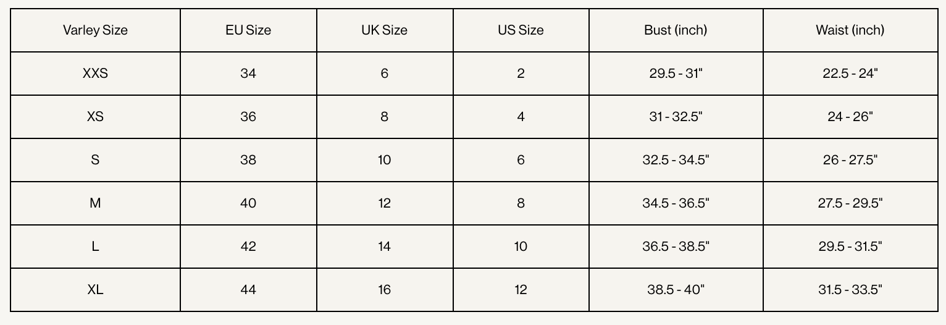Click EU size 44 cell
946x325 pixels.
click(x=248, y=290)
